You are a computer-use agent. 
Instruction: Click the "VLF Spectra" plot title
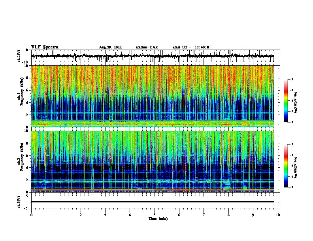[45, 47]
